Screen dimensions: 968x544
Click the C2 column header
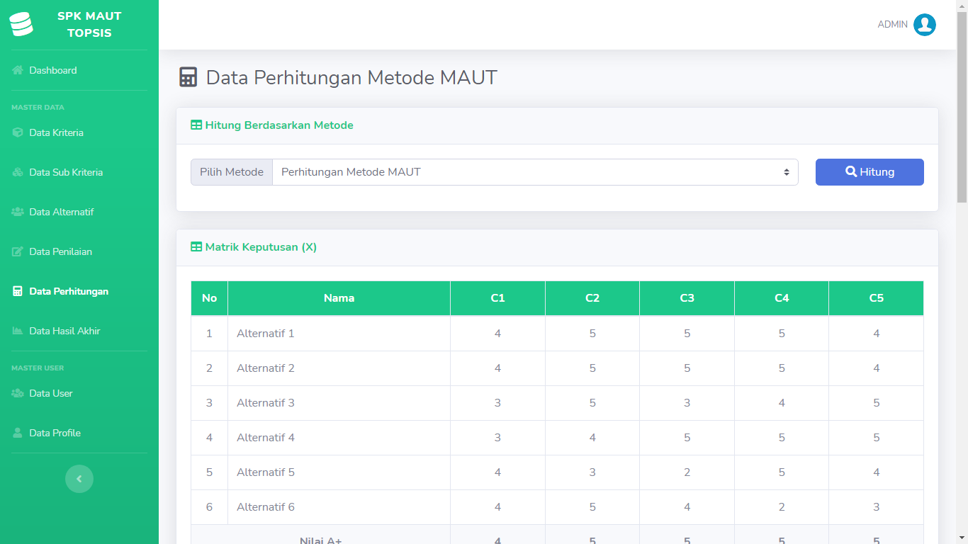[592, 298]
